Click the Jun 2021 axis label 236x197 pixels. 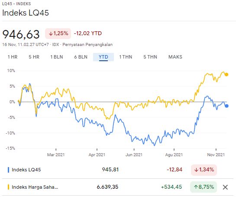pos(134,155)
